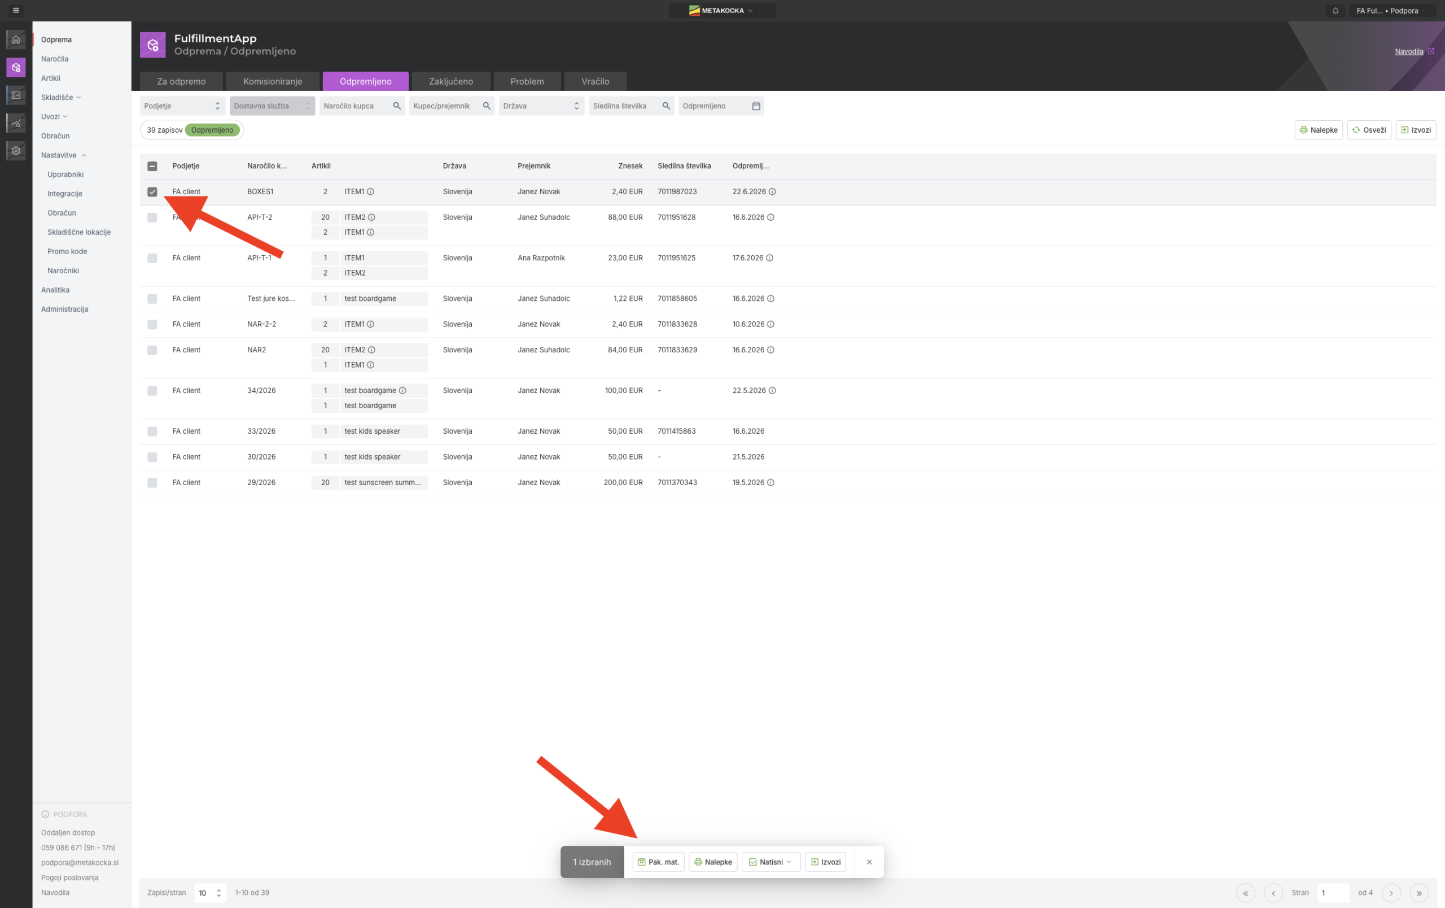
Task: Open the analytics chart rail icon
Action: coord(16,123)
